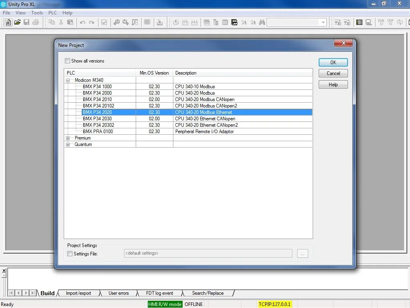Click the Print icon in toolbar
This screenshot has width=410, height=308.
coord(36,22)
